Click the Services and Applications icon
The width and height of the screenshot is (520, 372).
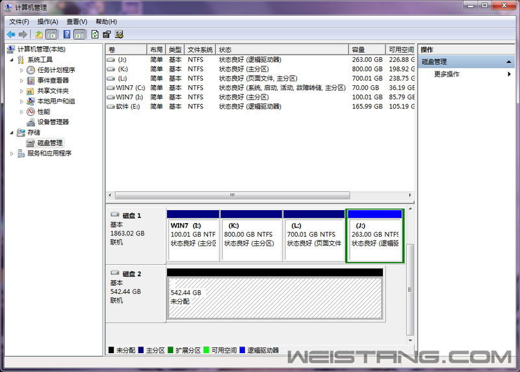tap(21, 153)
